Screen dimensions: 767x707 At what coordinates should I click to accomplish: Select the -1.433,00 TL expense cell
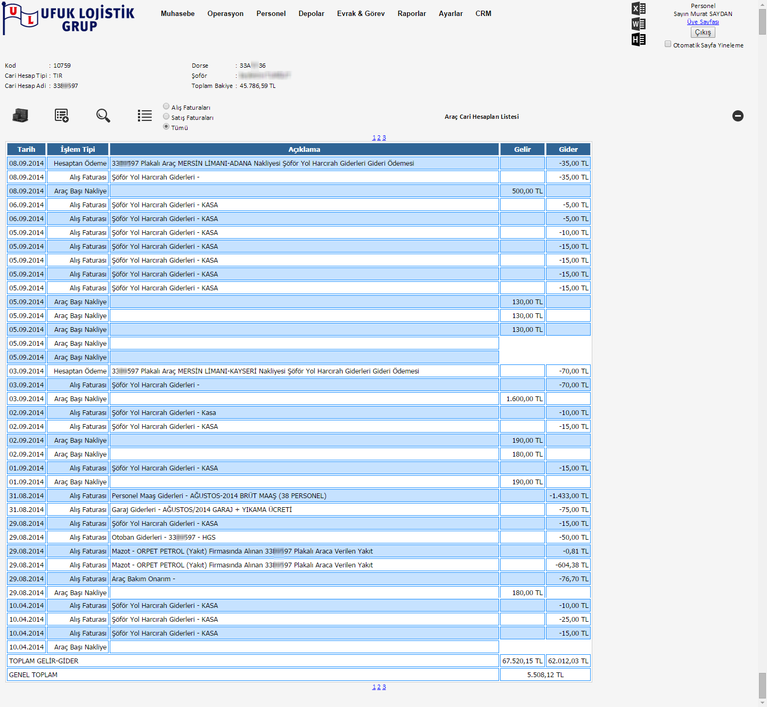(568, 495)
